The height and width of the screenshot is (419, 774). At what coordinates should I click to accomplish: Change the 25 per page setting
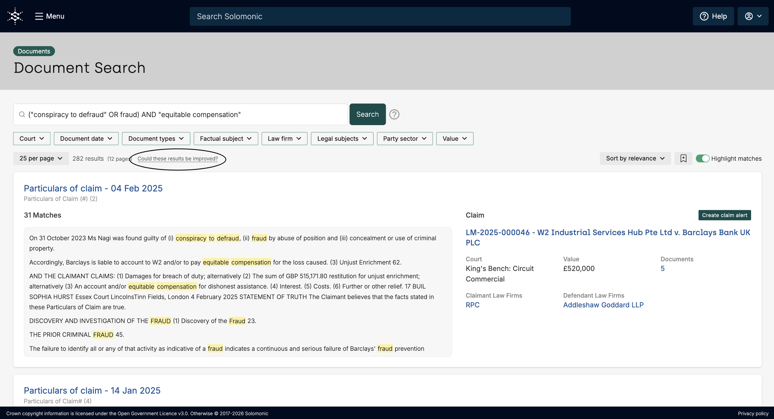pos(41,158)
